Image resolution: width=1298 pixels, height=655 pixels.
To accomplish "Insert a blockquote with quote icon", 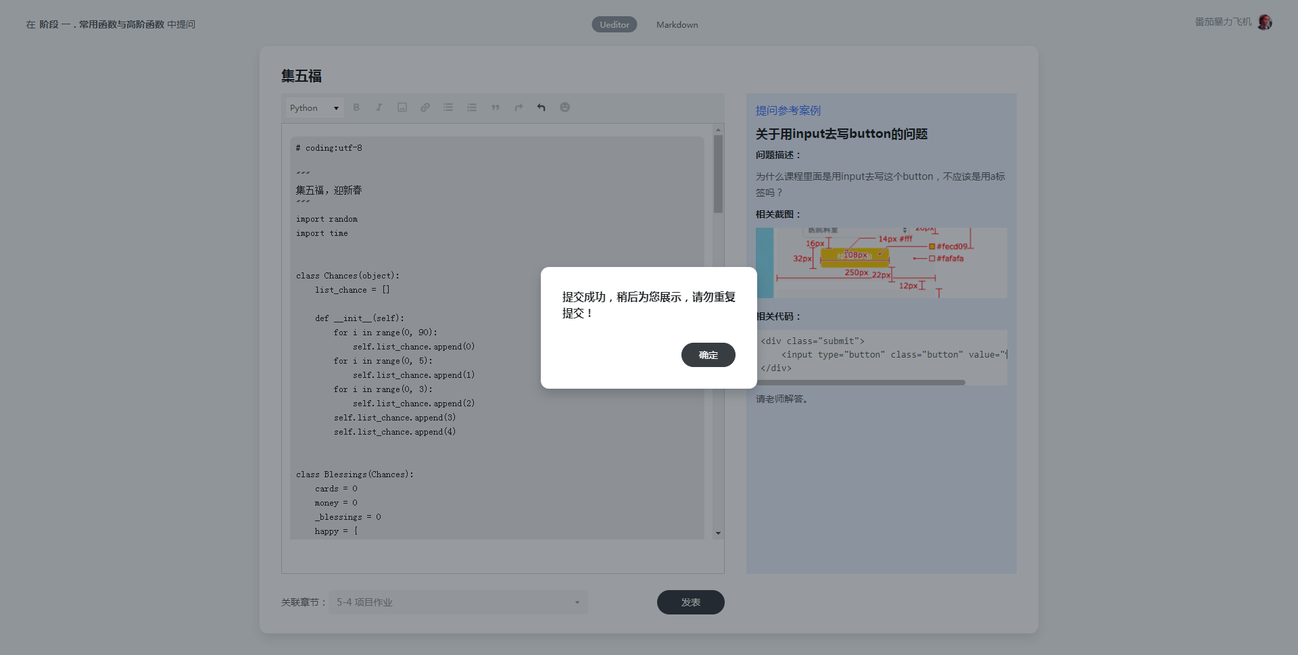I will (496, 107).
